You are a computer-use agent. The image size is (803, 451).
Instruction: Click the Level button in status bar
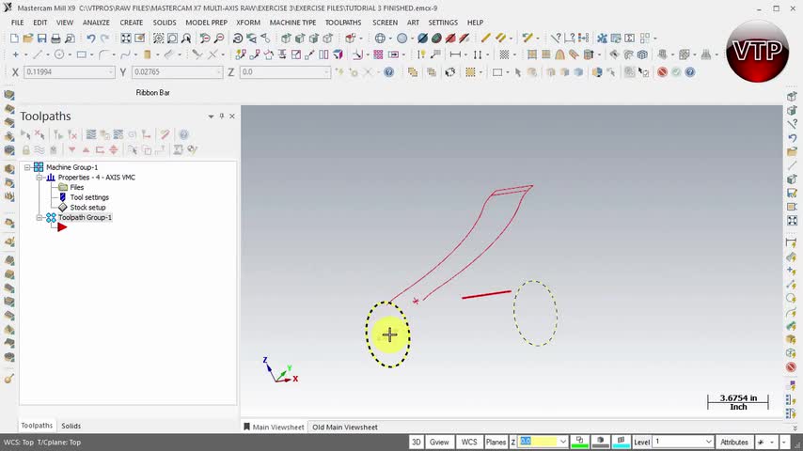(x=641, y=442)
